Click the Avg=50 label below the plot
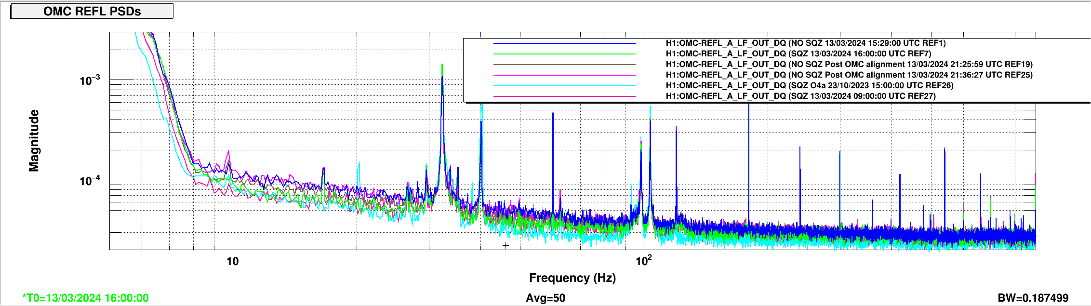This screenshot has width=1091, height=306. click(x=545, y=298)
